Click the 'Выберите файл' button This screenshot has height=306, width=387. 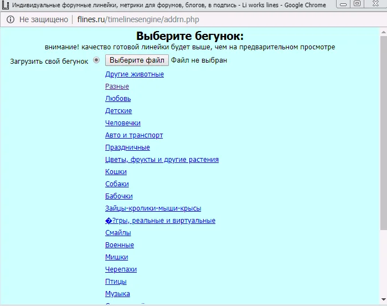[x=137, y=60]
